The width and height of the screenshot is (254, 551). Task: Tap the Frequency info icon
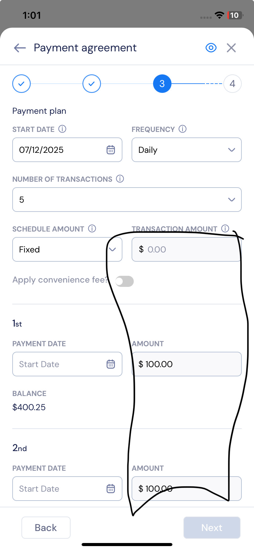click(x=183, y=129)
